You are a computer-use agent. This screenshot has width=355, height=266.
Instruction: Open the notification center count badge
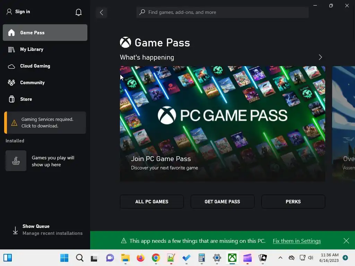click(345, 258)
